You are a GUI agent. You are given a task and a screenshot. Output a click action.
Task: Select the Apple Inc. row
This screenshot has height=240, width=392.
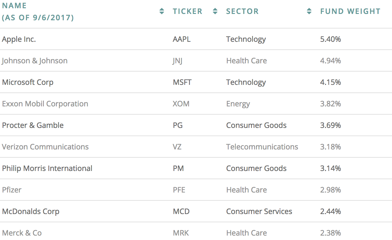click(x=196, y=39)
